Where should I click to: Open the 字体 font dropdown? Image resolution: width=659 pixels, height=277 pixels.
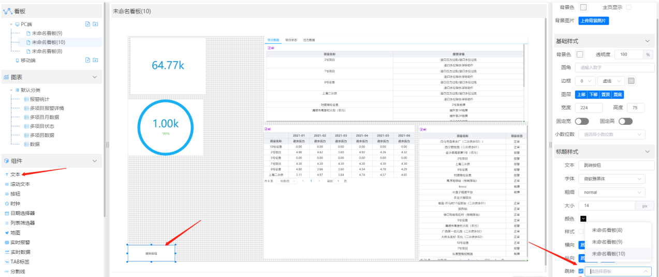(611, 179)
